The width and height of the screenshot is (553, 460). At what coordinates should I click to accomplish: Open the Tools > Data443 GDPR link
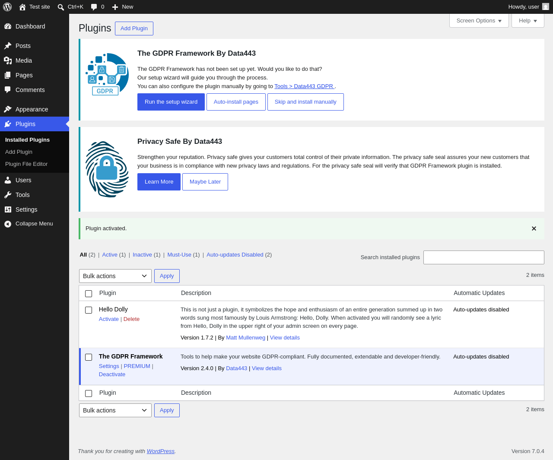(304, 86)
